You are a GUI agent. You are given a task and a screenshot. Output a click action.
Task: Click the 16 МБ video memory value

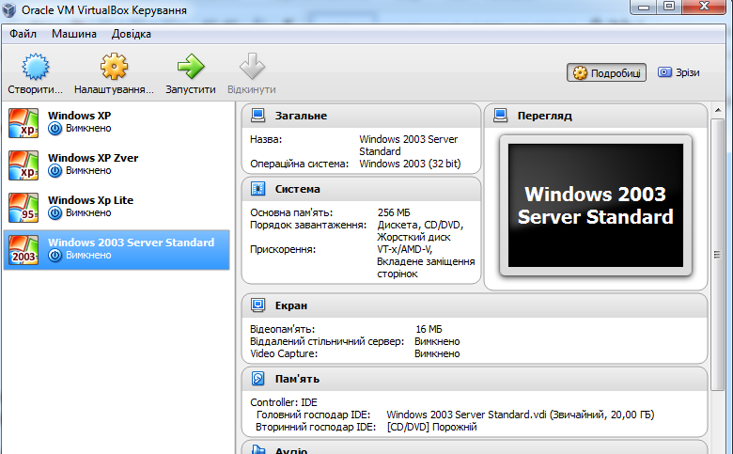pos(429,329)
